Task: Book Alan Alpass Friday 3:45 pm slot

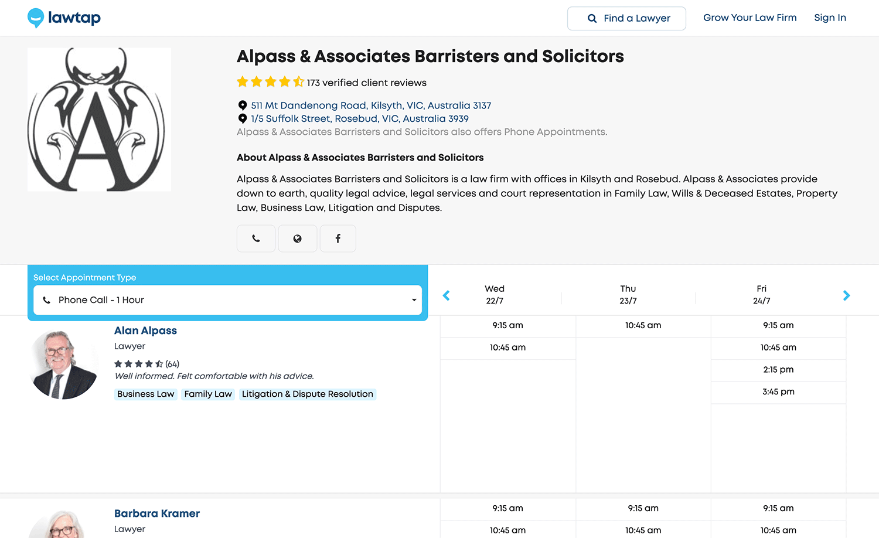Action: coord(778,393)
